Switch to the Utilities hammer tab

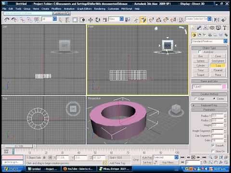click(225, 28)
